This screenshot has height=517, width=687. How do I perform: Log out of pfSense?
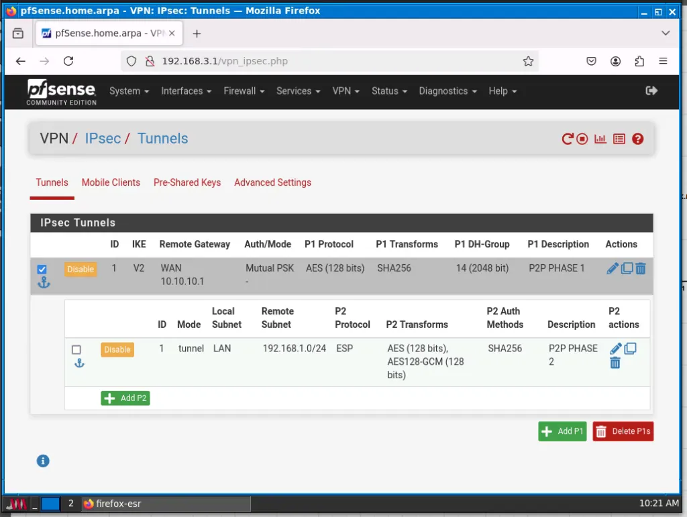[x=651, y=91]
